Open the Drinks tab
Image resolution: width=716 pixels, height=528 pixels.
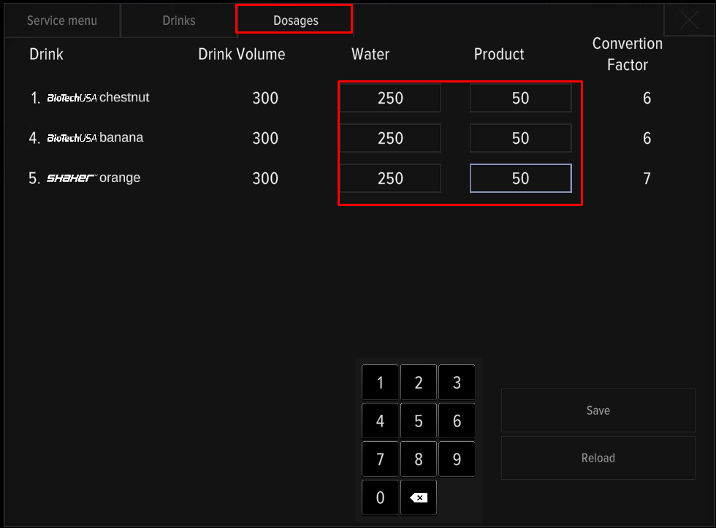179,20
